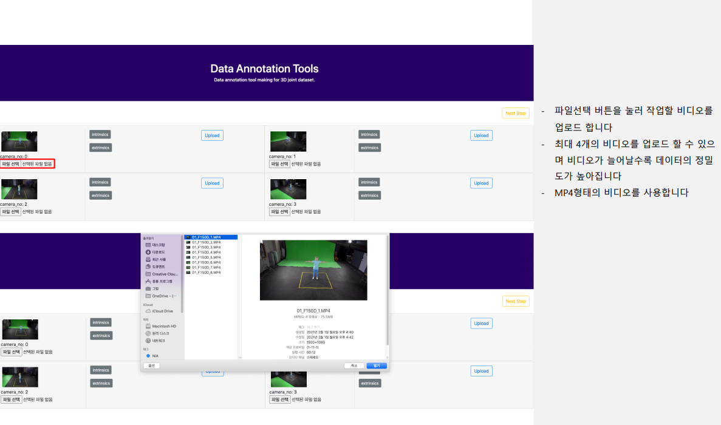
Task: Open the Creative Cloud folder in the sidebar
Action: [x=162, y=274]
